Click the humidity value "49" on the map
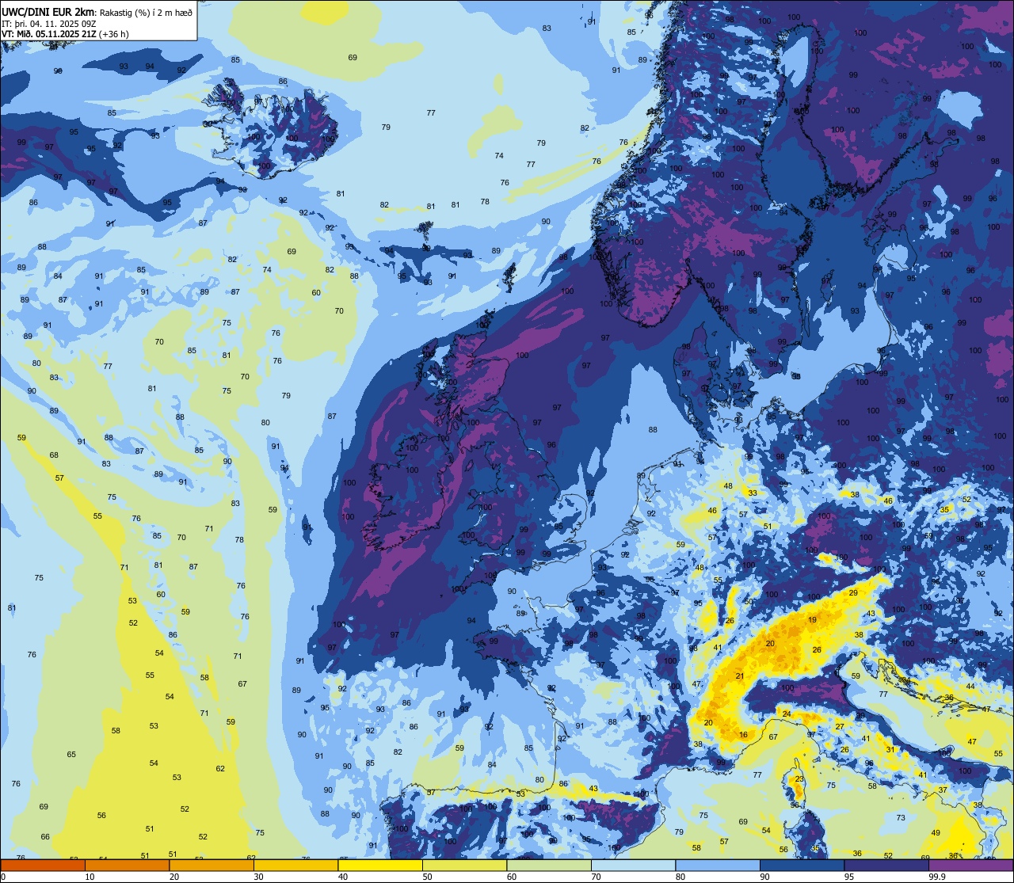The width and height of the screenshot is (1014, 883). click(936, 833)
